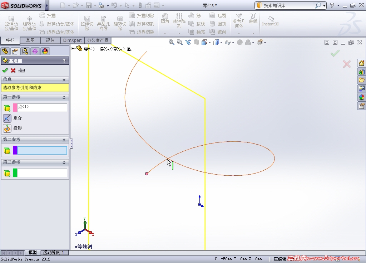Select the 抽壳 shell tool
366x263 pixels.
tap(197, 32)
